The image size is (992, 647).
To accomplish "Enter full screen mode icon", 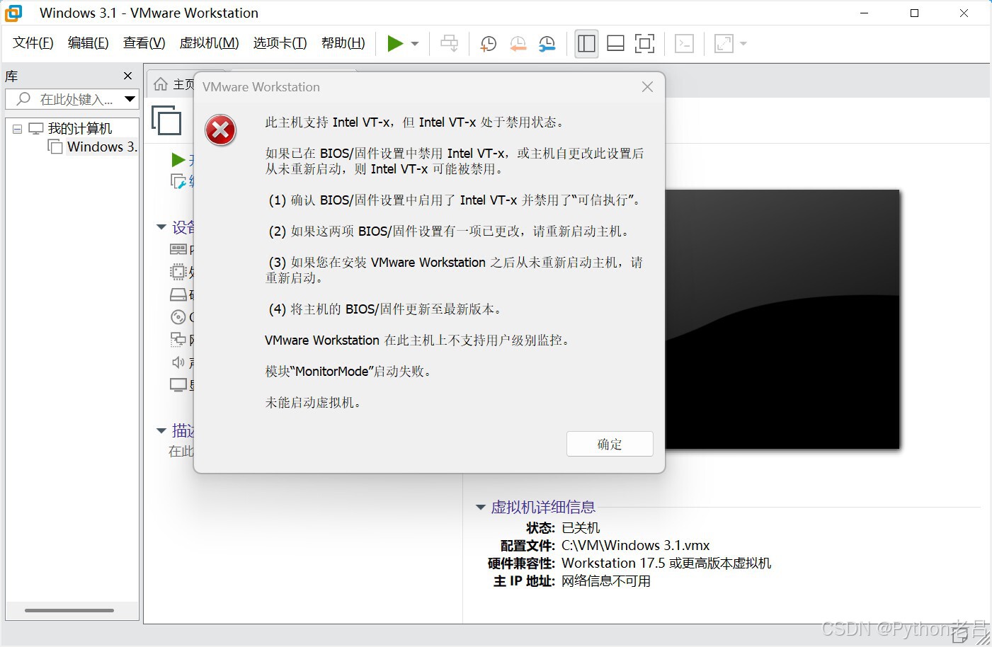I will tap(644, 44).
